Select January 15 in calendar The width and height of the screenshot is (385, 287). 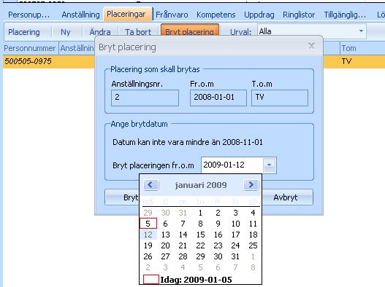(200, 235)
